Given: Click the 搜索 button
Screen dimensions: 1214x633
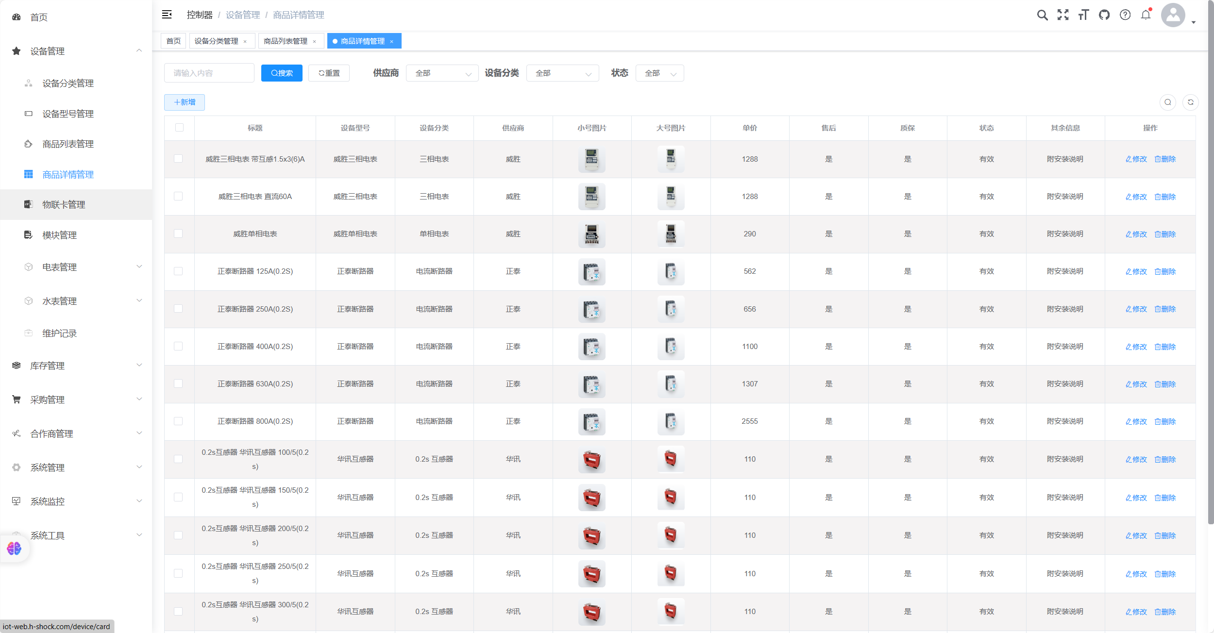Looking at the screenshot, I should (282, 73).
